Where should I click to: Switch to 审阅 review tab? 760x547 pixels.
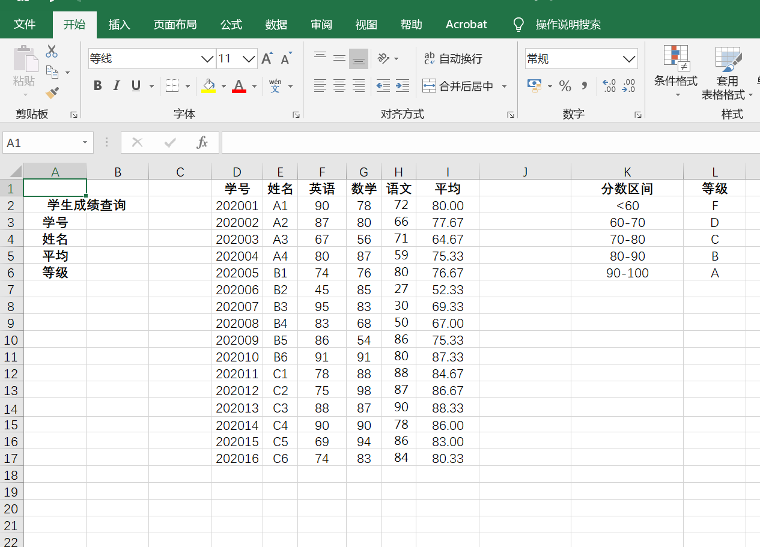click(321, 25)
